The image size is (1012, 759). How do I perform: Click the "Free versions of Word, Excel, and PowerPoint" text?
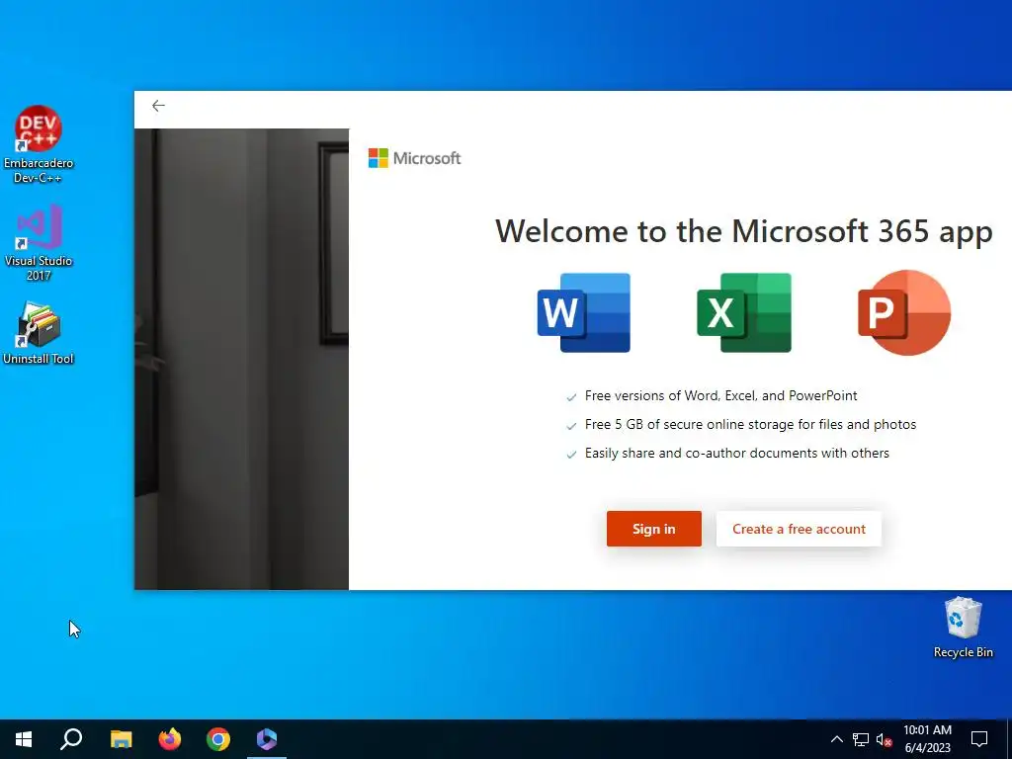[x=720, y=395]
